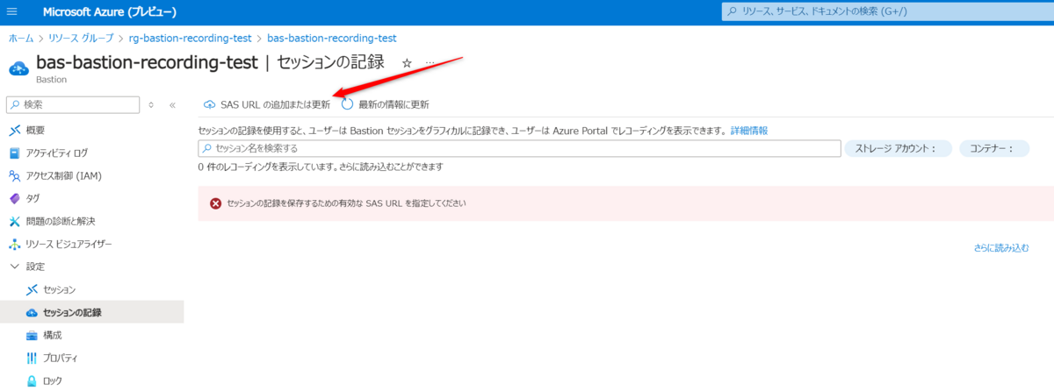Click the 問題の診断と解決 wrench icon
The image size is (1054, 391).
14,221
